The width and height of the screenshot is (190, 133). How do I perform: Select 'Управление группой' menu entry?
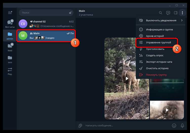click(160, 43)
